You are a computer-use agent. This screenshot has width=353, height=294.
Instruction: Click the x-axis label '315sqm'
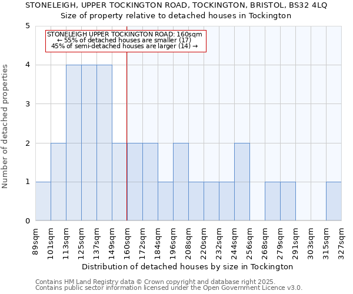pyautogui.click(x=326, y=243)
